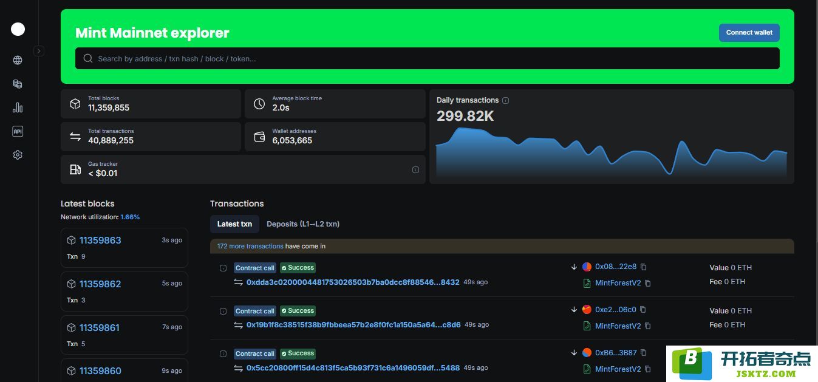Open the Total transactions stat card
The height and width of the screenshot is (382, 818).
[x=151, y=137]
